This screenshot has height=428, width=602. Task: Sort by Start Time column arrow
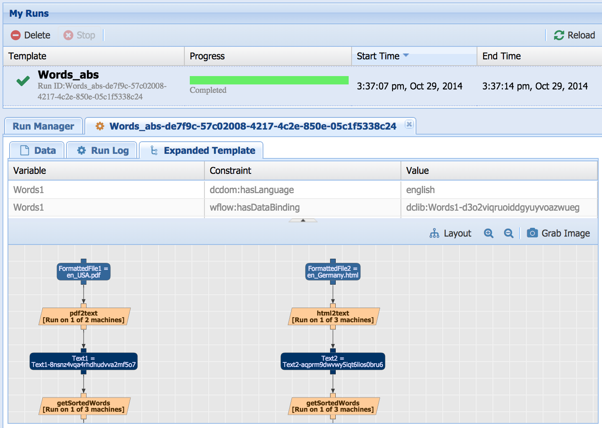click(x=406, y=56)
